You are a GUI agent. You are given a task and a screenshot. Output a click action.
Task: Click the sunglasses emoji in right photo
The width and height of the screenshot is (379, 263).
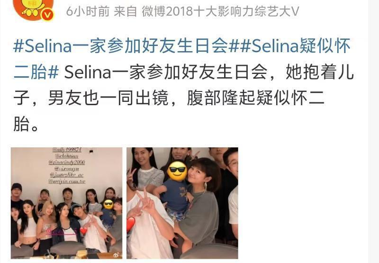177,171
